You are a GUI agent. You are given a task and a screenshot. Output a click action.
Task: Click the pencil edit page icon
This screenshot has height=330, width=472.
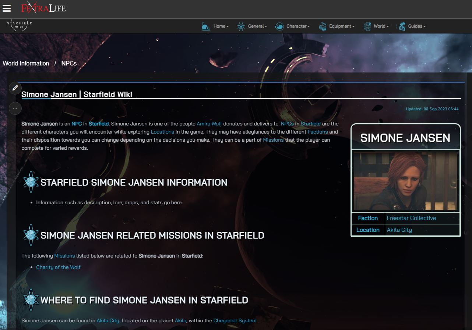15,88
